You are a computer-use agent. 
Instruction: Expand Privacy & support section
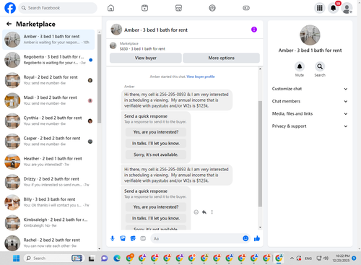pos(310,126)
